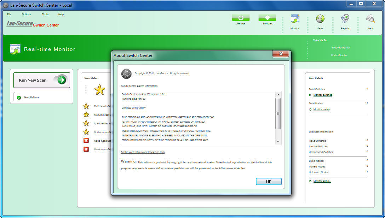385x218 pixels.
Task: Open the File menu
Action: 9,14
